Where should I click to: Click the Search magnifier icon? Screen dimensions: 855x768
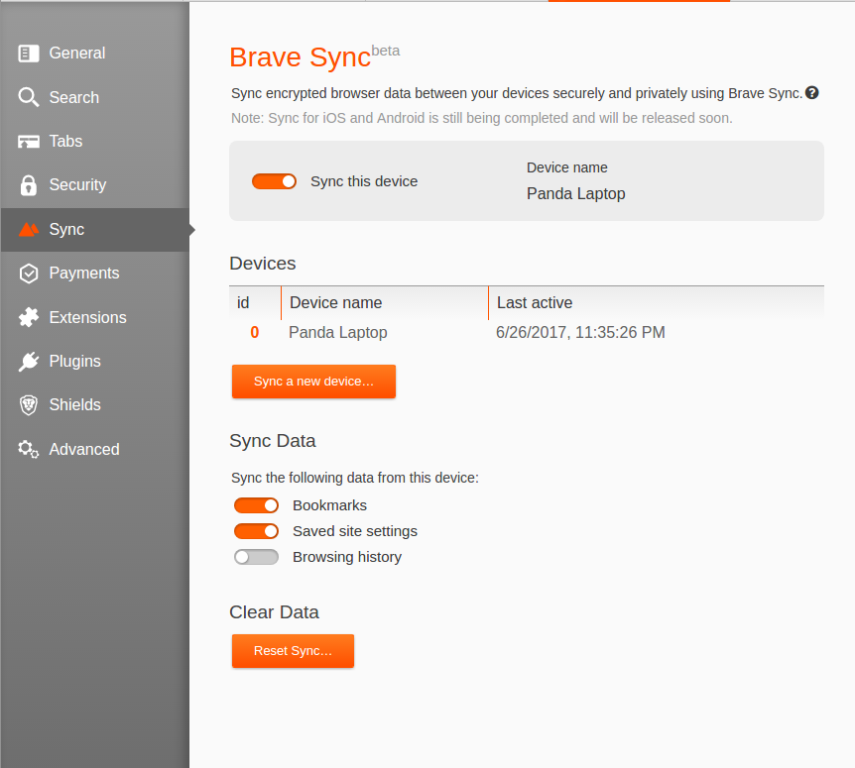[29, 97]
